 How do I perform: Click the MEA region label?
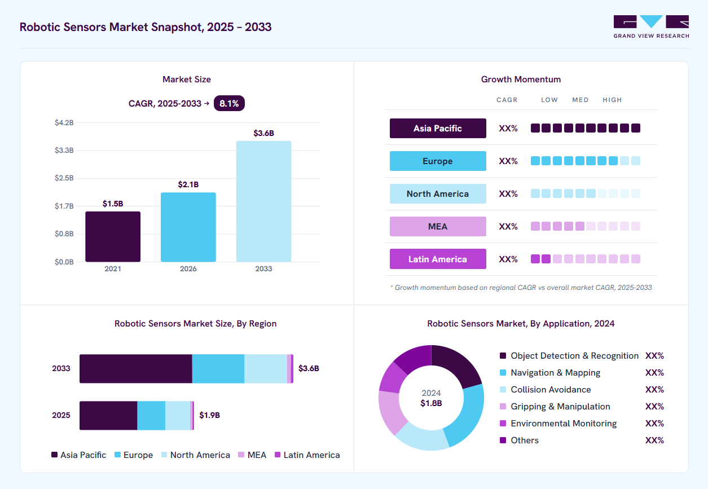click(438, 226)
